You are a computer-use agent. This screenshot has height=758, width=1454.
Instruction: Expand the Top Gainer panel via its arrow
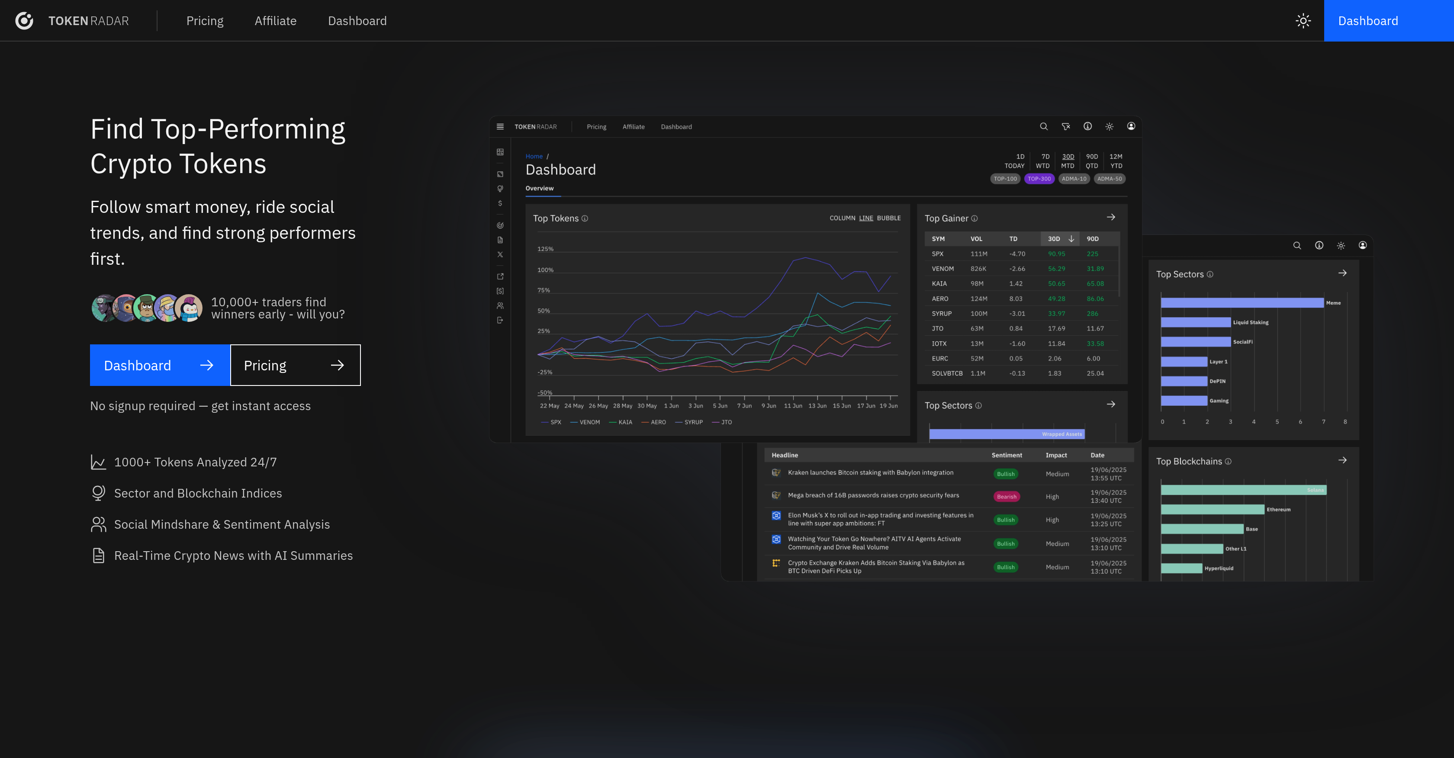tap(1111, 217)
